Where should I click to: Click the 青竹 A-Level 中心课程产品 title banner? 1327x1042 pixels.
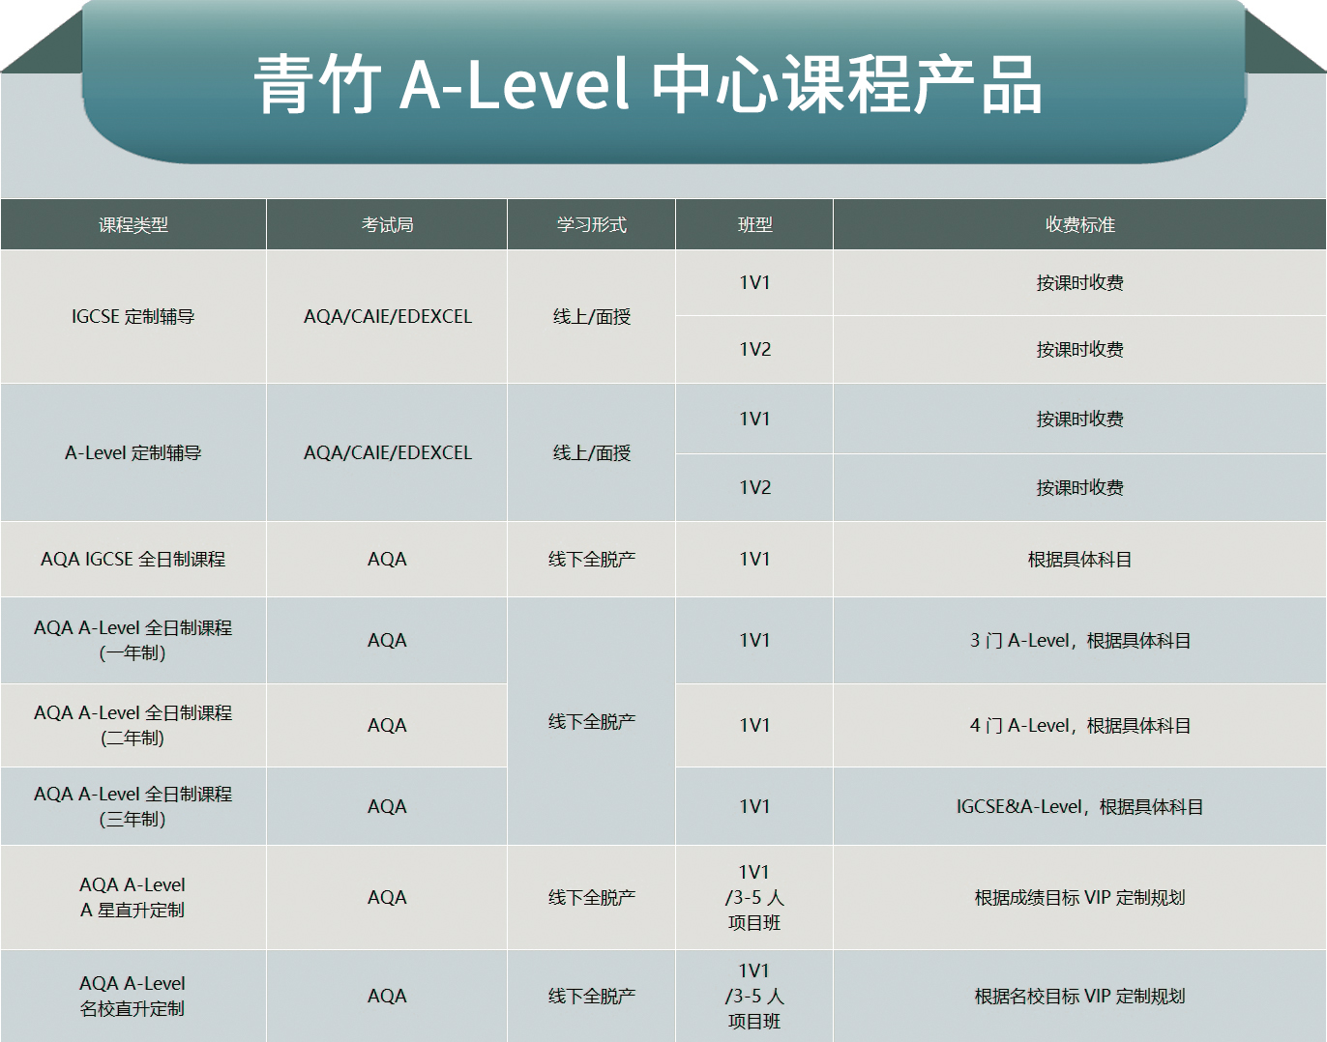pyautogui.click(x=648, y=85)
